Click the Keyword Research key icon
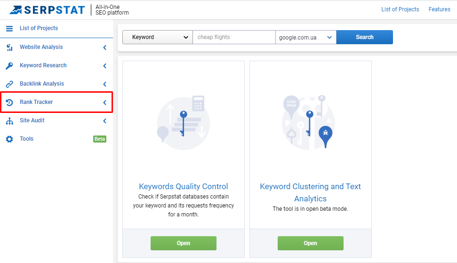This screenshot has height=263, width=457. (x=9, y=65)
